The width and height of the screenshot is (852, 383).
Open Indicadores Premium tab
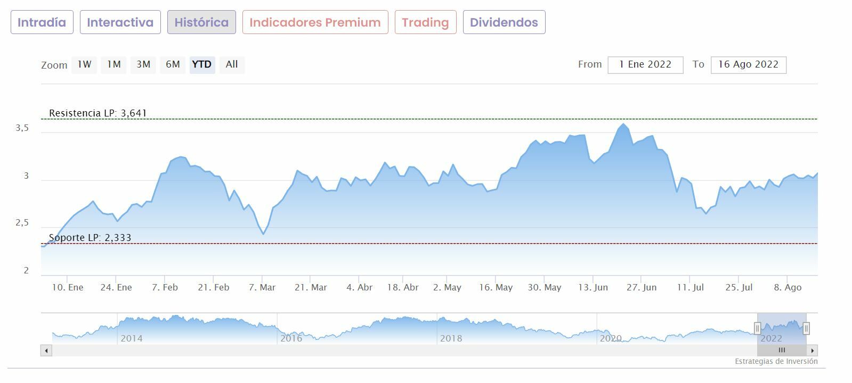coord(315,22)
